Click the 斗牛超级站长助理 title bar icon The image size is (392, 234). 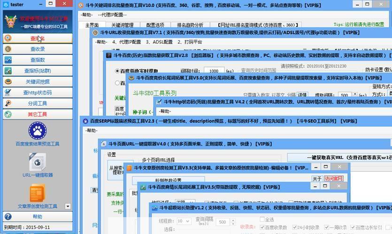tap(155, 208)
